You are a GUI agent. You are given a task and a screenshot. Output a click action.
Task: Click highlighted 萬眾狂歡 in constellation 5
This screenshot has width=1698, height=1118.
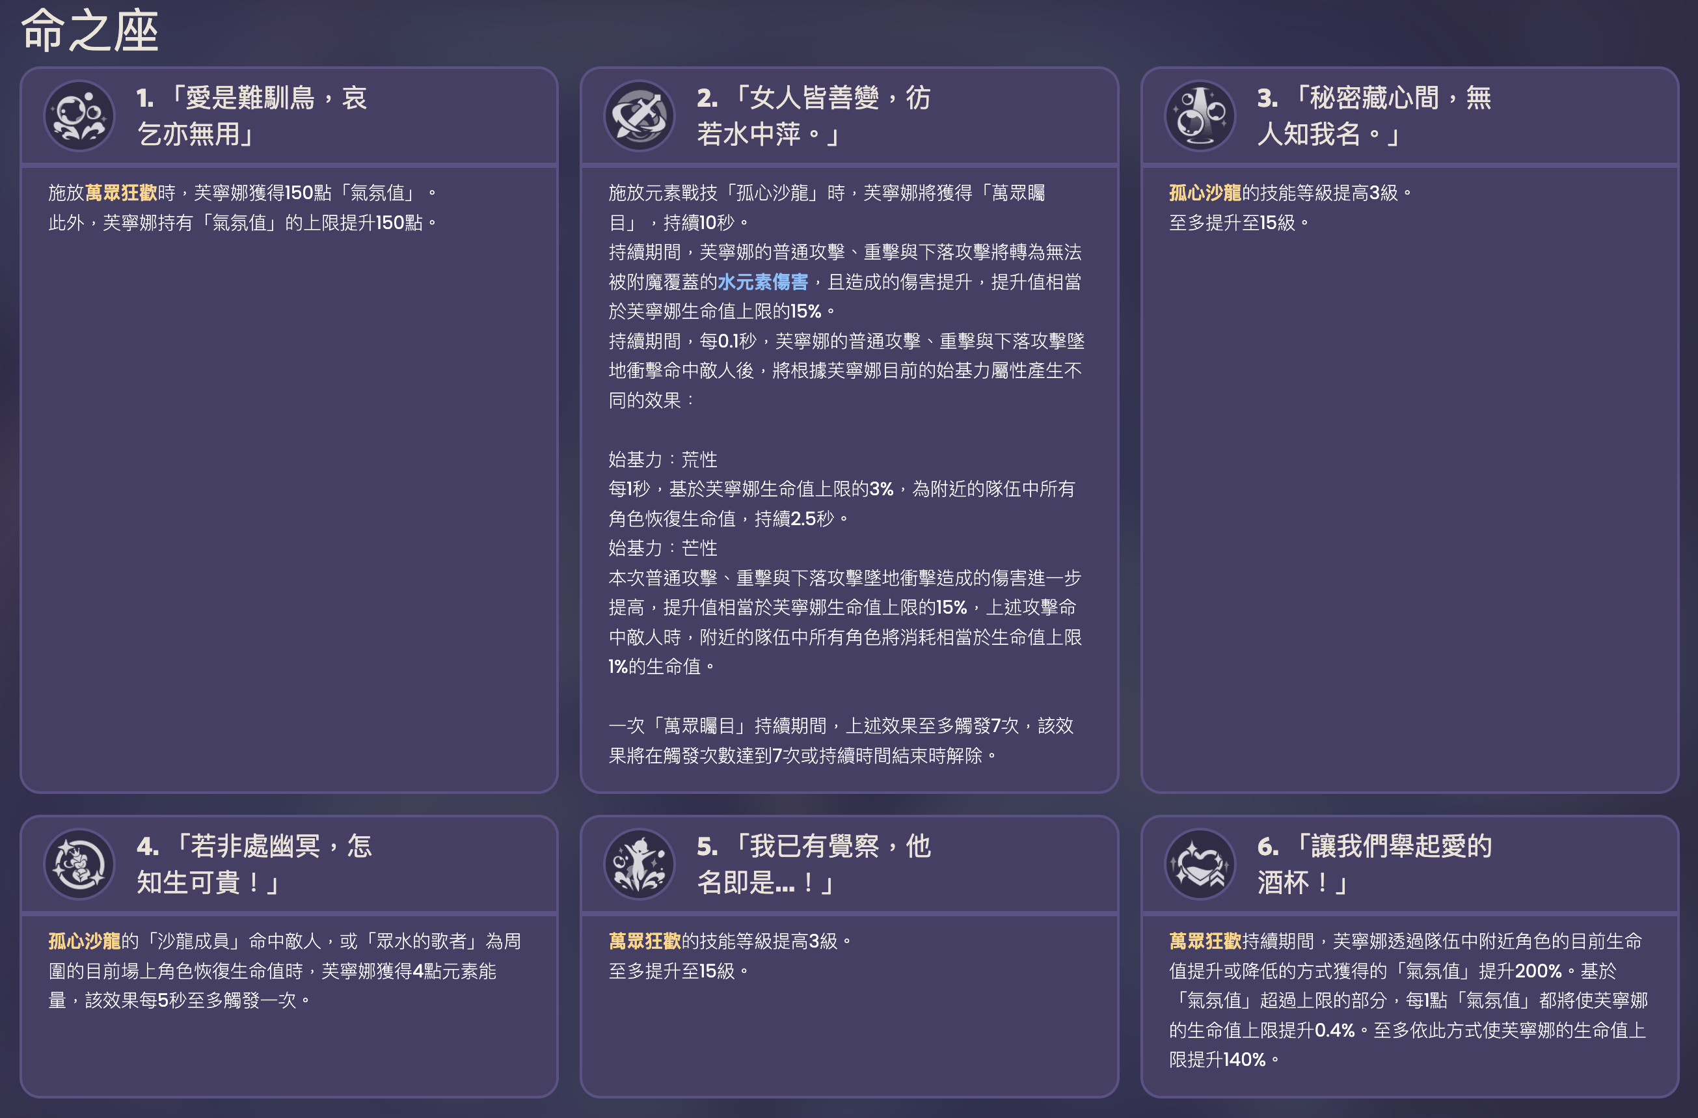coord(645,941)
